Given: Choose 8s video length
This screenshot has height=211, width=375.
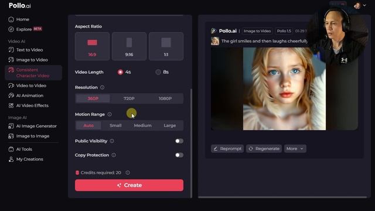Looking at the screenshot, I should click(158, 72).
